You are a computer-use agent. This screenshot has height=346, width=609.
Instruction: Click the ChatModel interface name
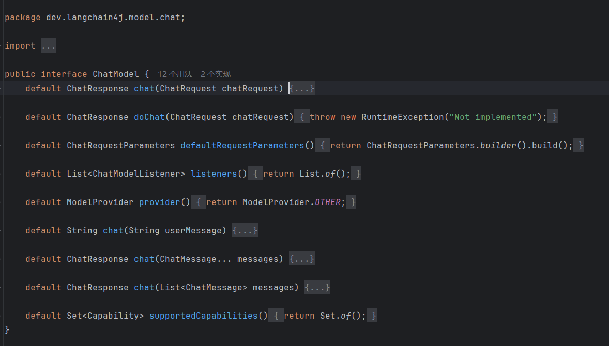pyautogui.click(x=115, y=74)
